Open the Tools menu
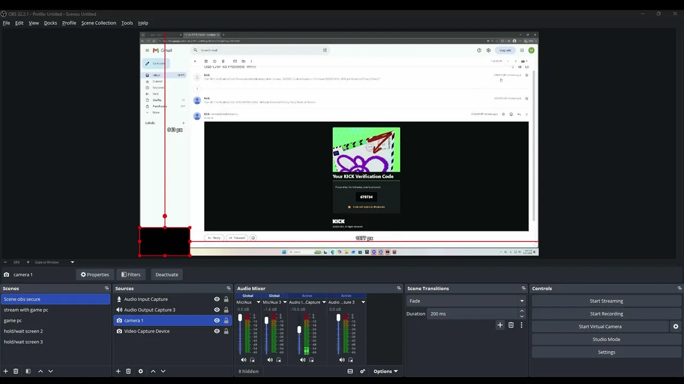684x384 pixels. (x=127, y=23)
